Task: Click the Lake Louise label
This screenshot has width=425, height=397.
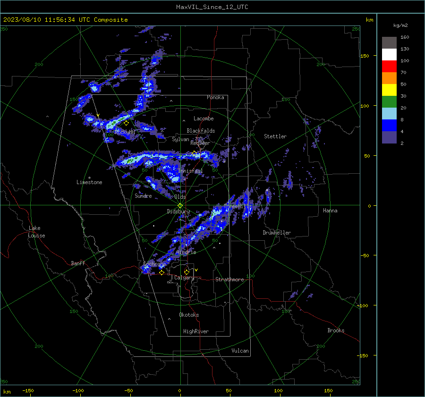Action: click(37, 232)
